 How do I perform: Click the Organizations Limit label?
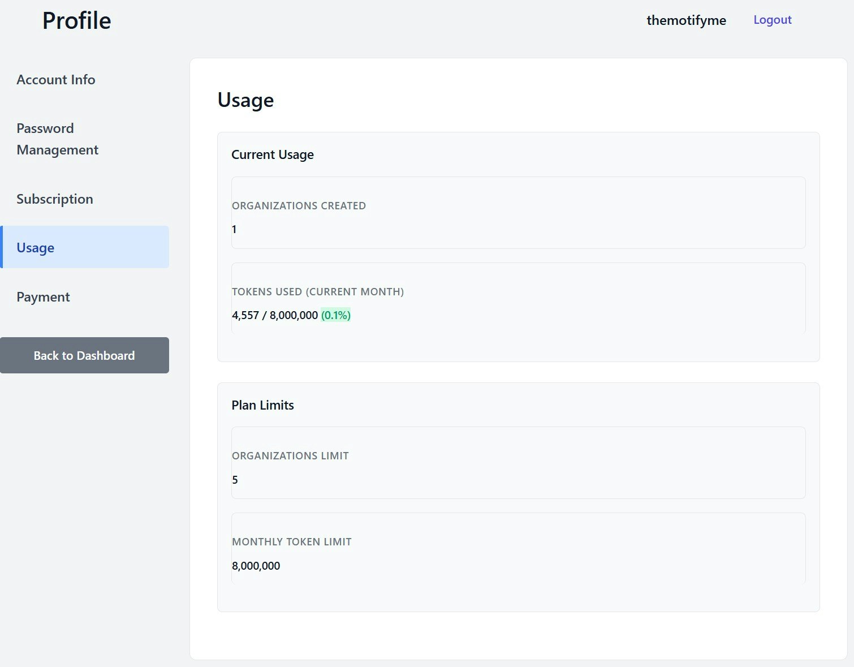click(290, 455)
